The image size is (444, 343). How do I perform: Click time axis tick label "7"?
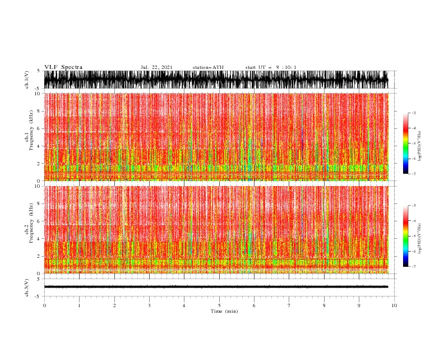click(x=289, y=305)
